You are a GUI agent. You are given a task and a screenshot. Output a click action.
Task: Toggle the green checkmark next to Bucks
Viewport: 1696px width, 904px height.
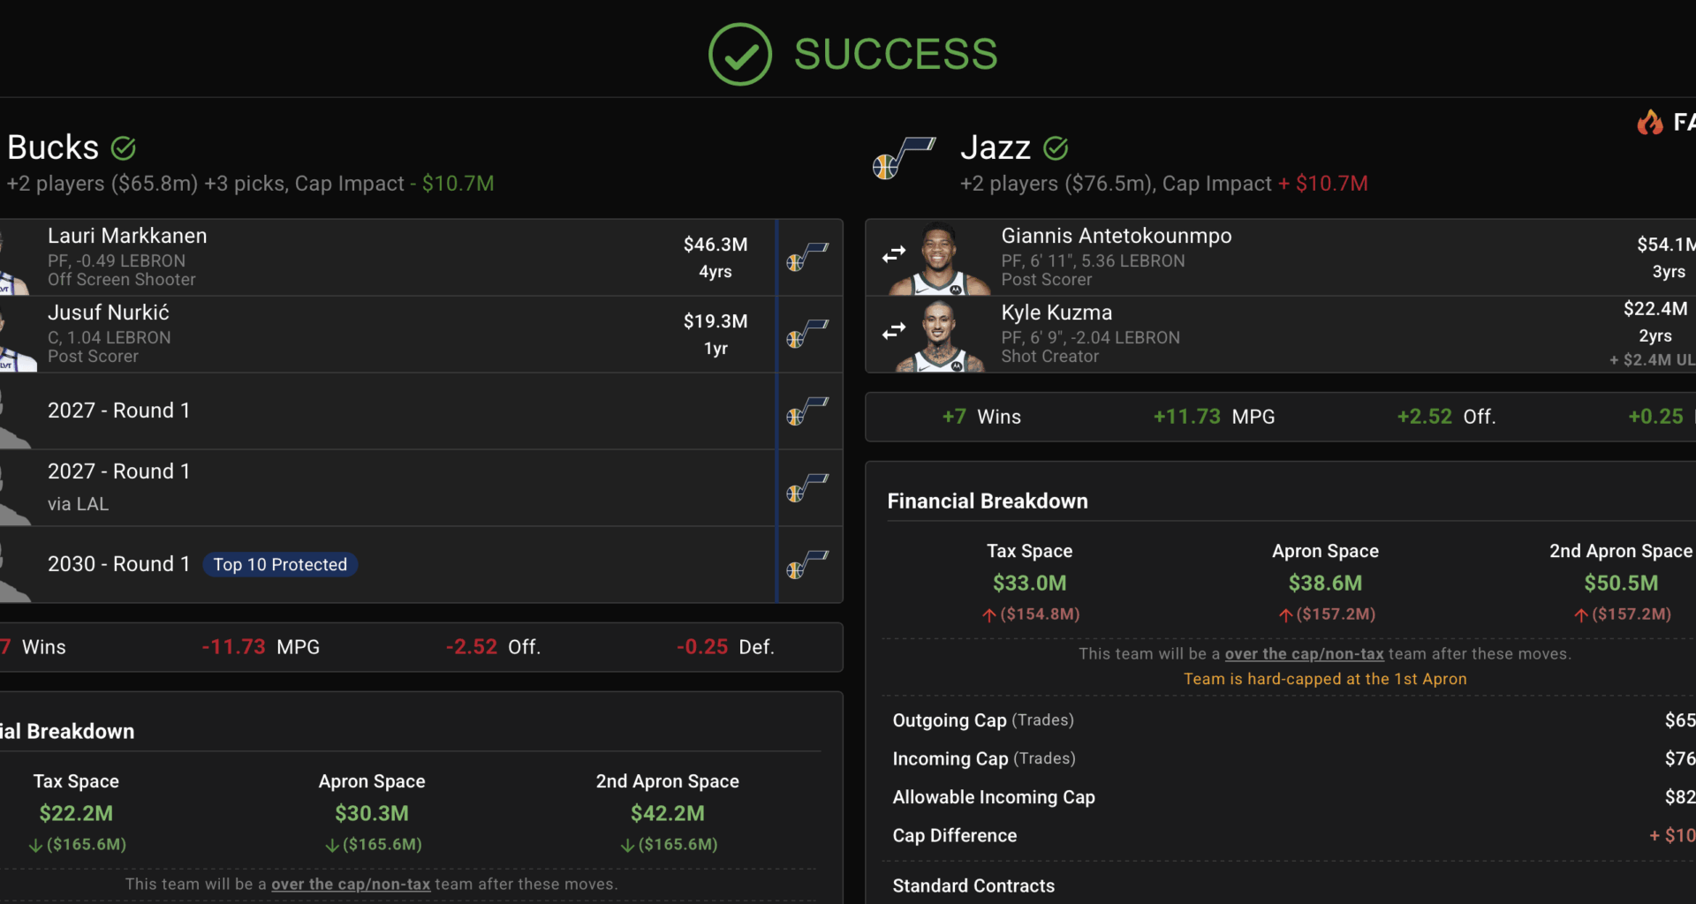click(124, 147)
